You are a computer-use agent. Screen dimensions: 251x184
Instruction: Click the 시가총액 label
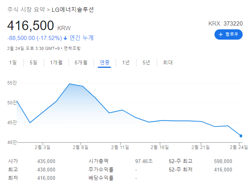click(x=98, y=161)
